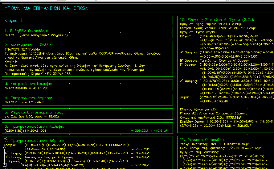274x169 pixels.
Task: Pick the line '+(4.30*6.35)+(0.50*4.85)' in section 7
Action: tap(45, 149)
